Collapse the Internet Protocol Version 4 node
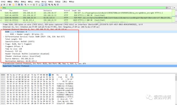Screen dimensions: 177x105 coord(1,29)
